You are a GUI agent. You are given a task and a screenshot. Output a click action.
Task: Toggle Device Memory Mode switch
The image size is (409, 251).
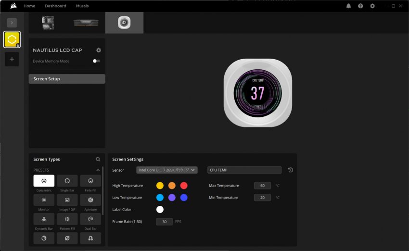click(97, 61)
